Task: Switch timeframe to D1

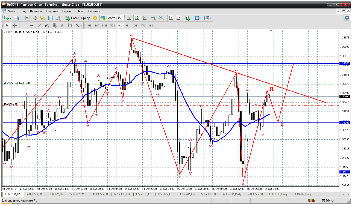Action: 135,25
